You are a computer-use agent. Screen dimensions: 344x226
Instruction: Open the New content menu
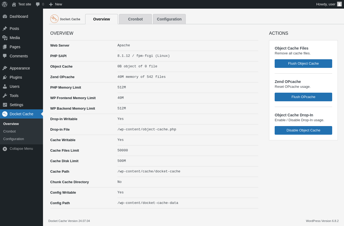coord(55,4)
